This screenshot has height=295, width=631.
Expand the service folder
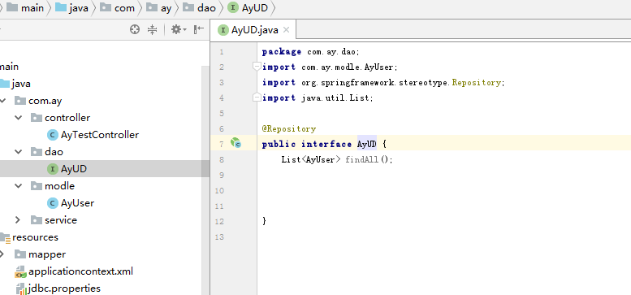coord(18,219)
